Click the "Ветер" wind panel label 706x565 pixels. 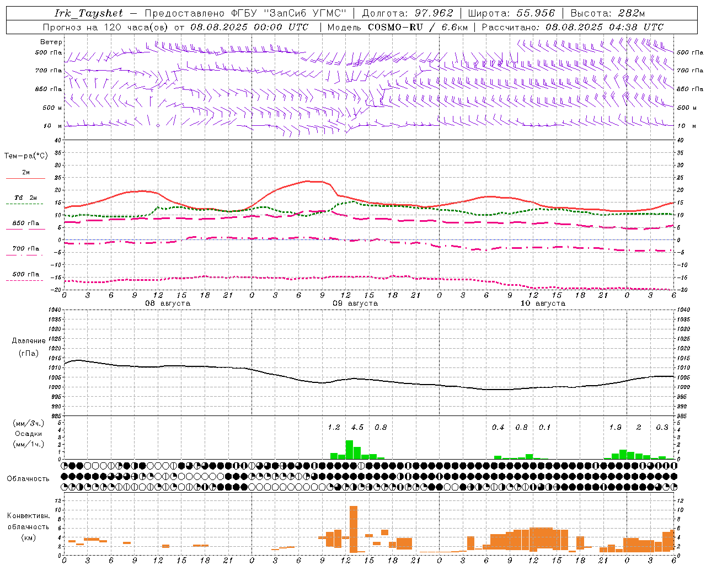tap(51, 42)
